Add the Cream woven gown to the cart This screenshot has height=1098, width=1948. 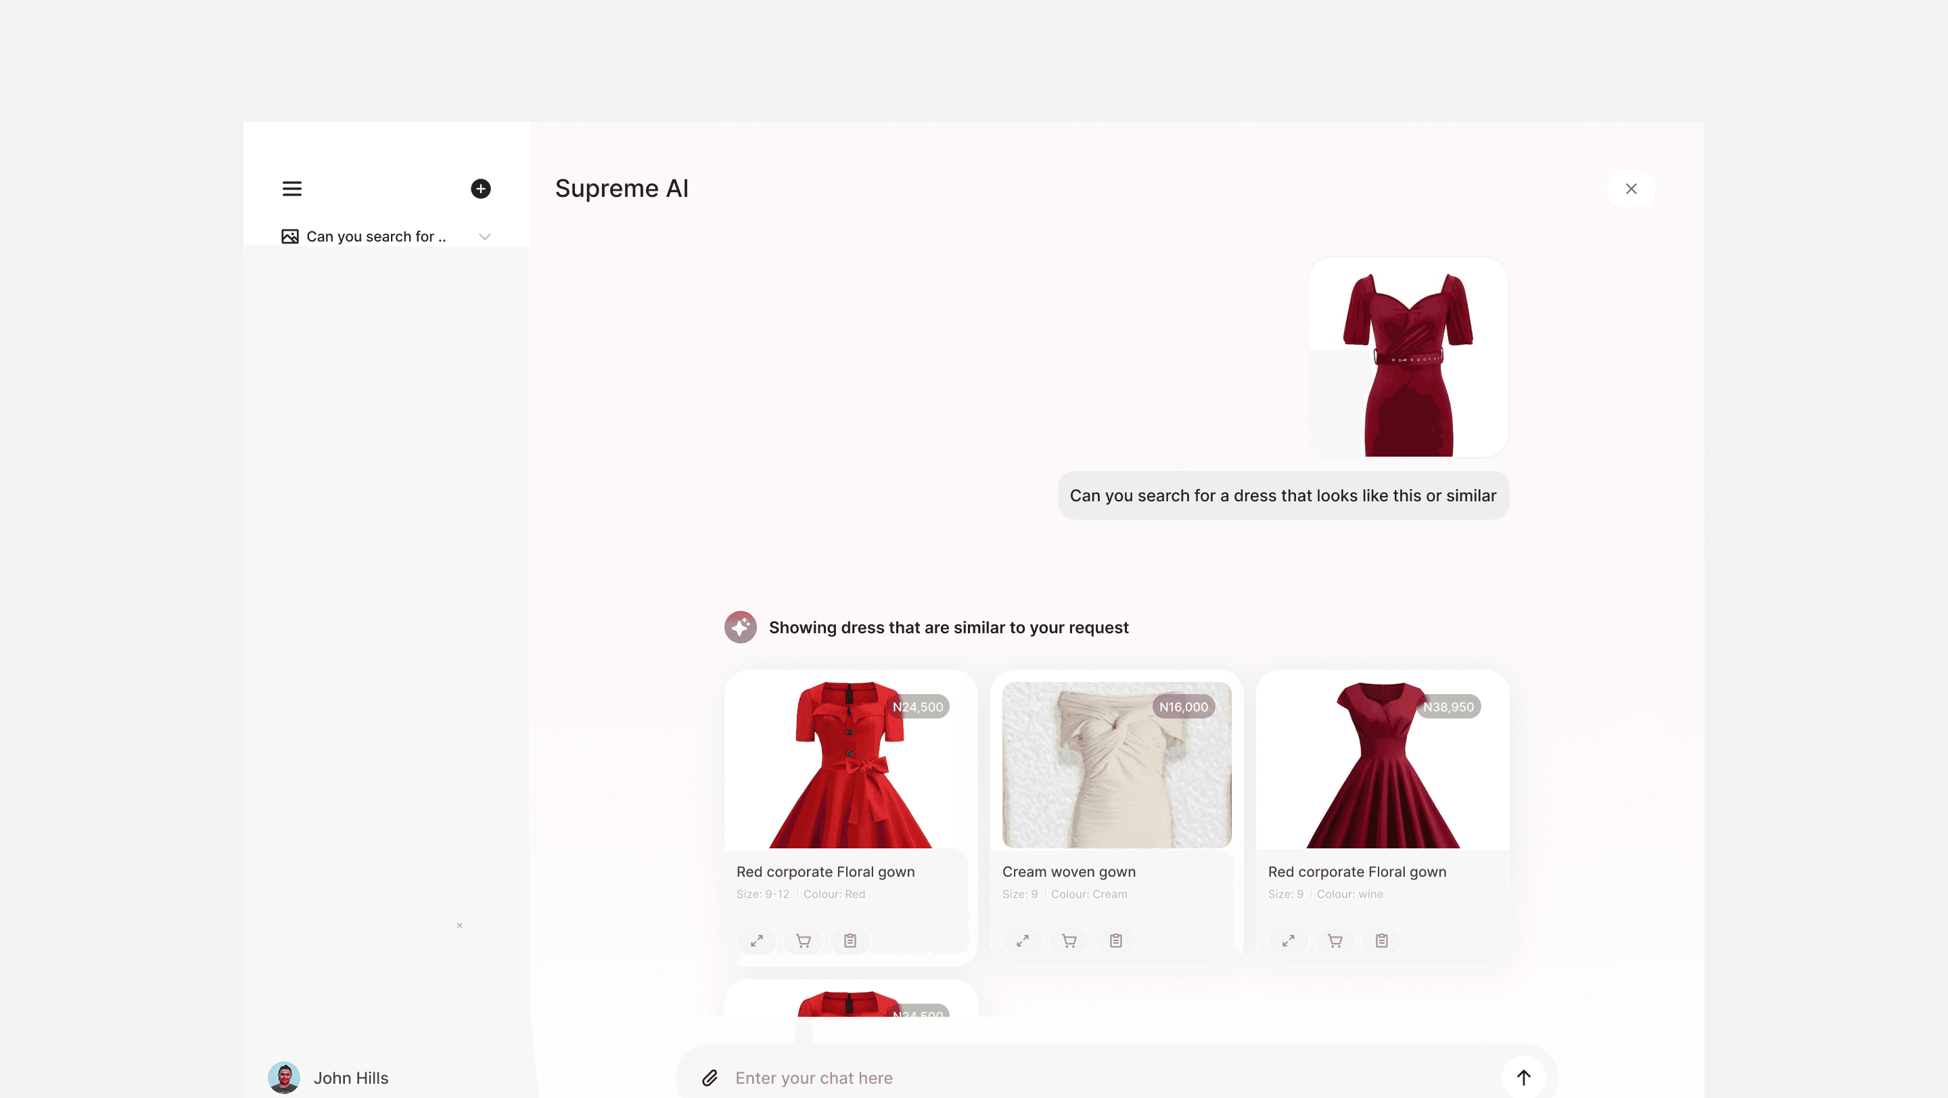(x=1069, y=941)
